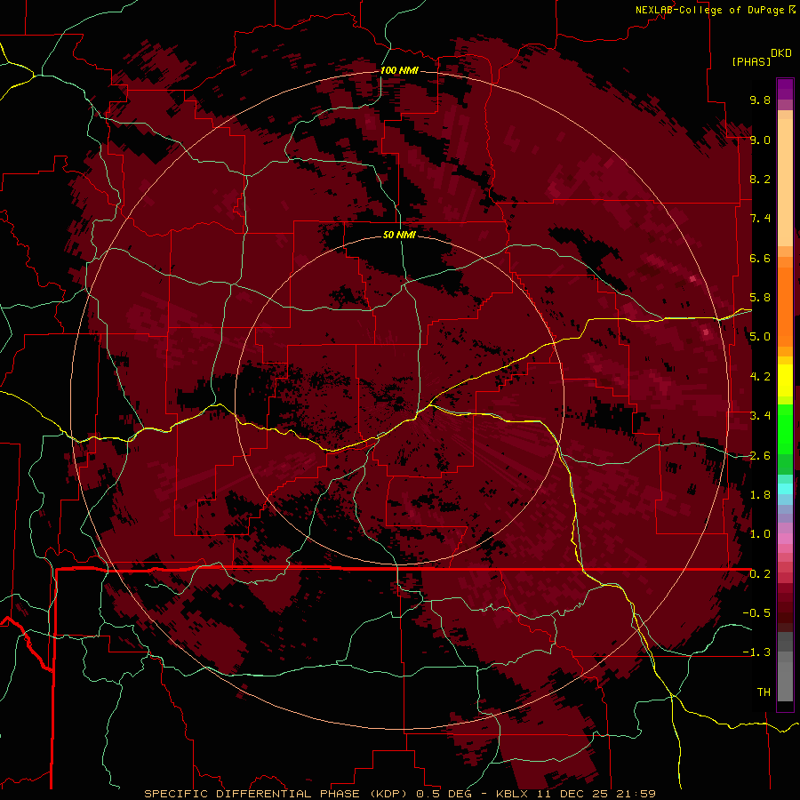800x800 pixels.
Task: Click the bright green segment of color bar
Action: pyautogui.click(x=785, y=428)
